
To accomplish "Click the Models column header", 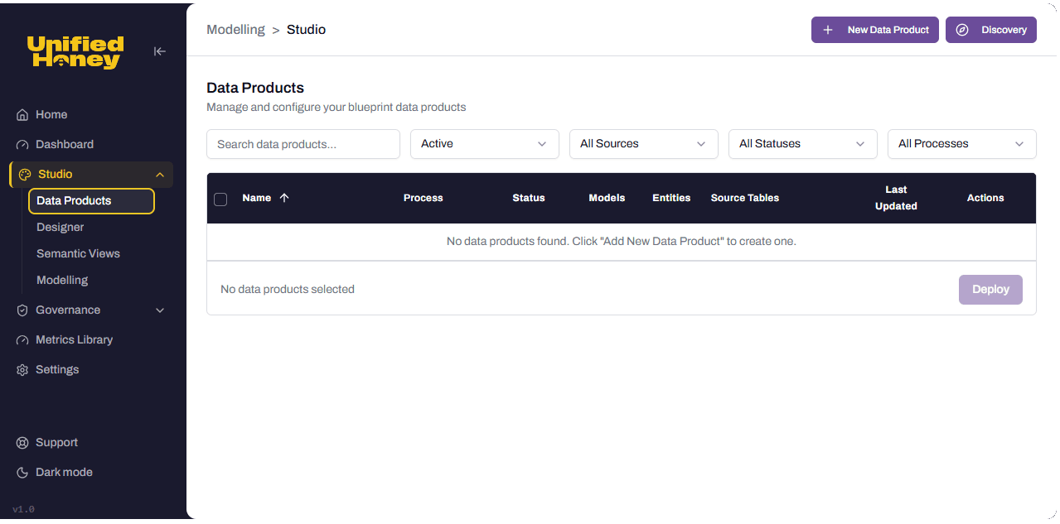I will click(607, 199).
